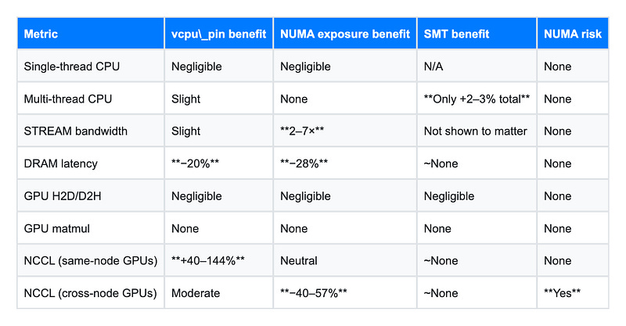Click the **+40–144%** cell
The image size is (626, 326).
pyautogui.click(x=219, y=260)
